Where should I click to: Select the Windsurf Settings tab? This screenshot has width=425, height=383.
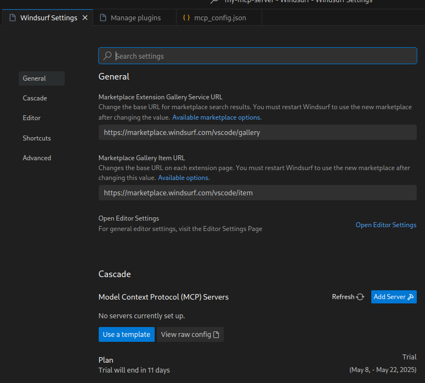coord(48,18)
